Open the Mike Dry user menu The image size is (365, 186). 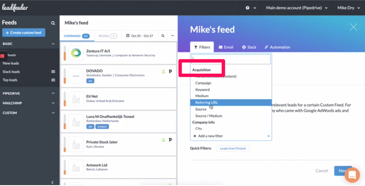click(x=349, y=8)
